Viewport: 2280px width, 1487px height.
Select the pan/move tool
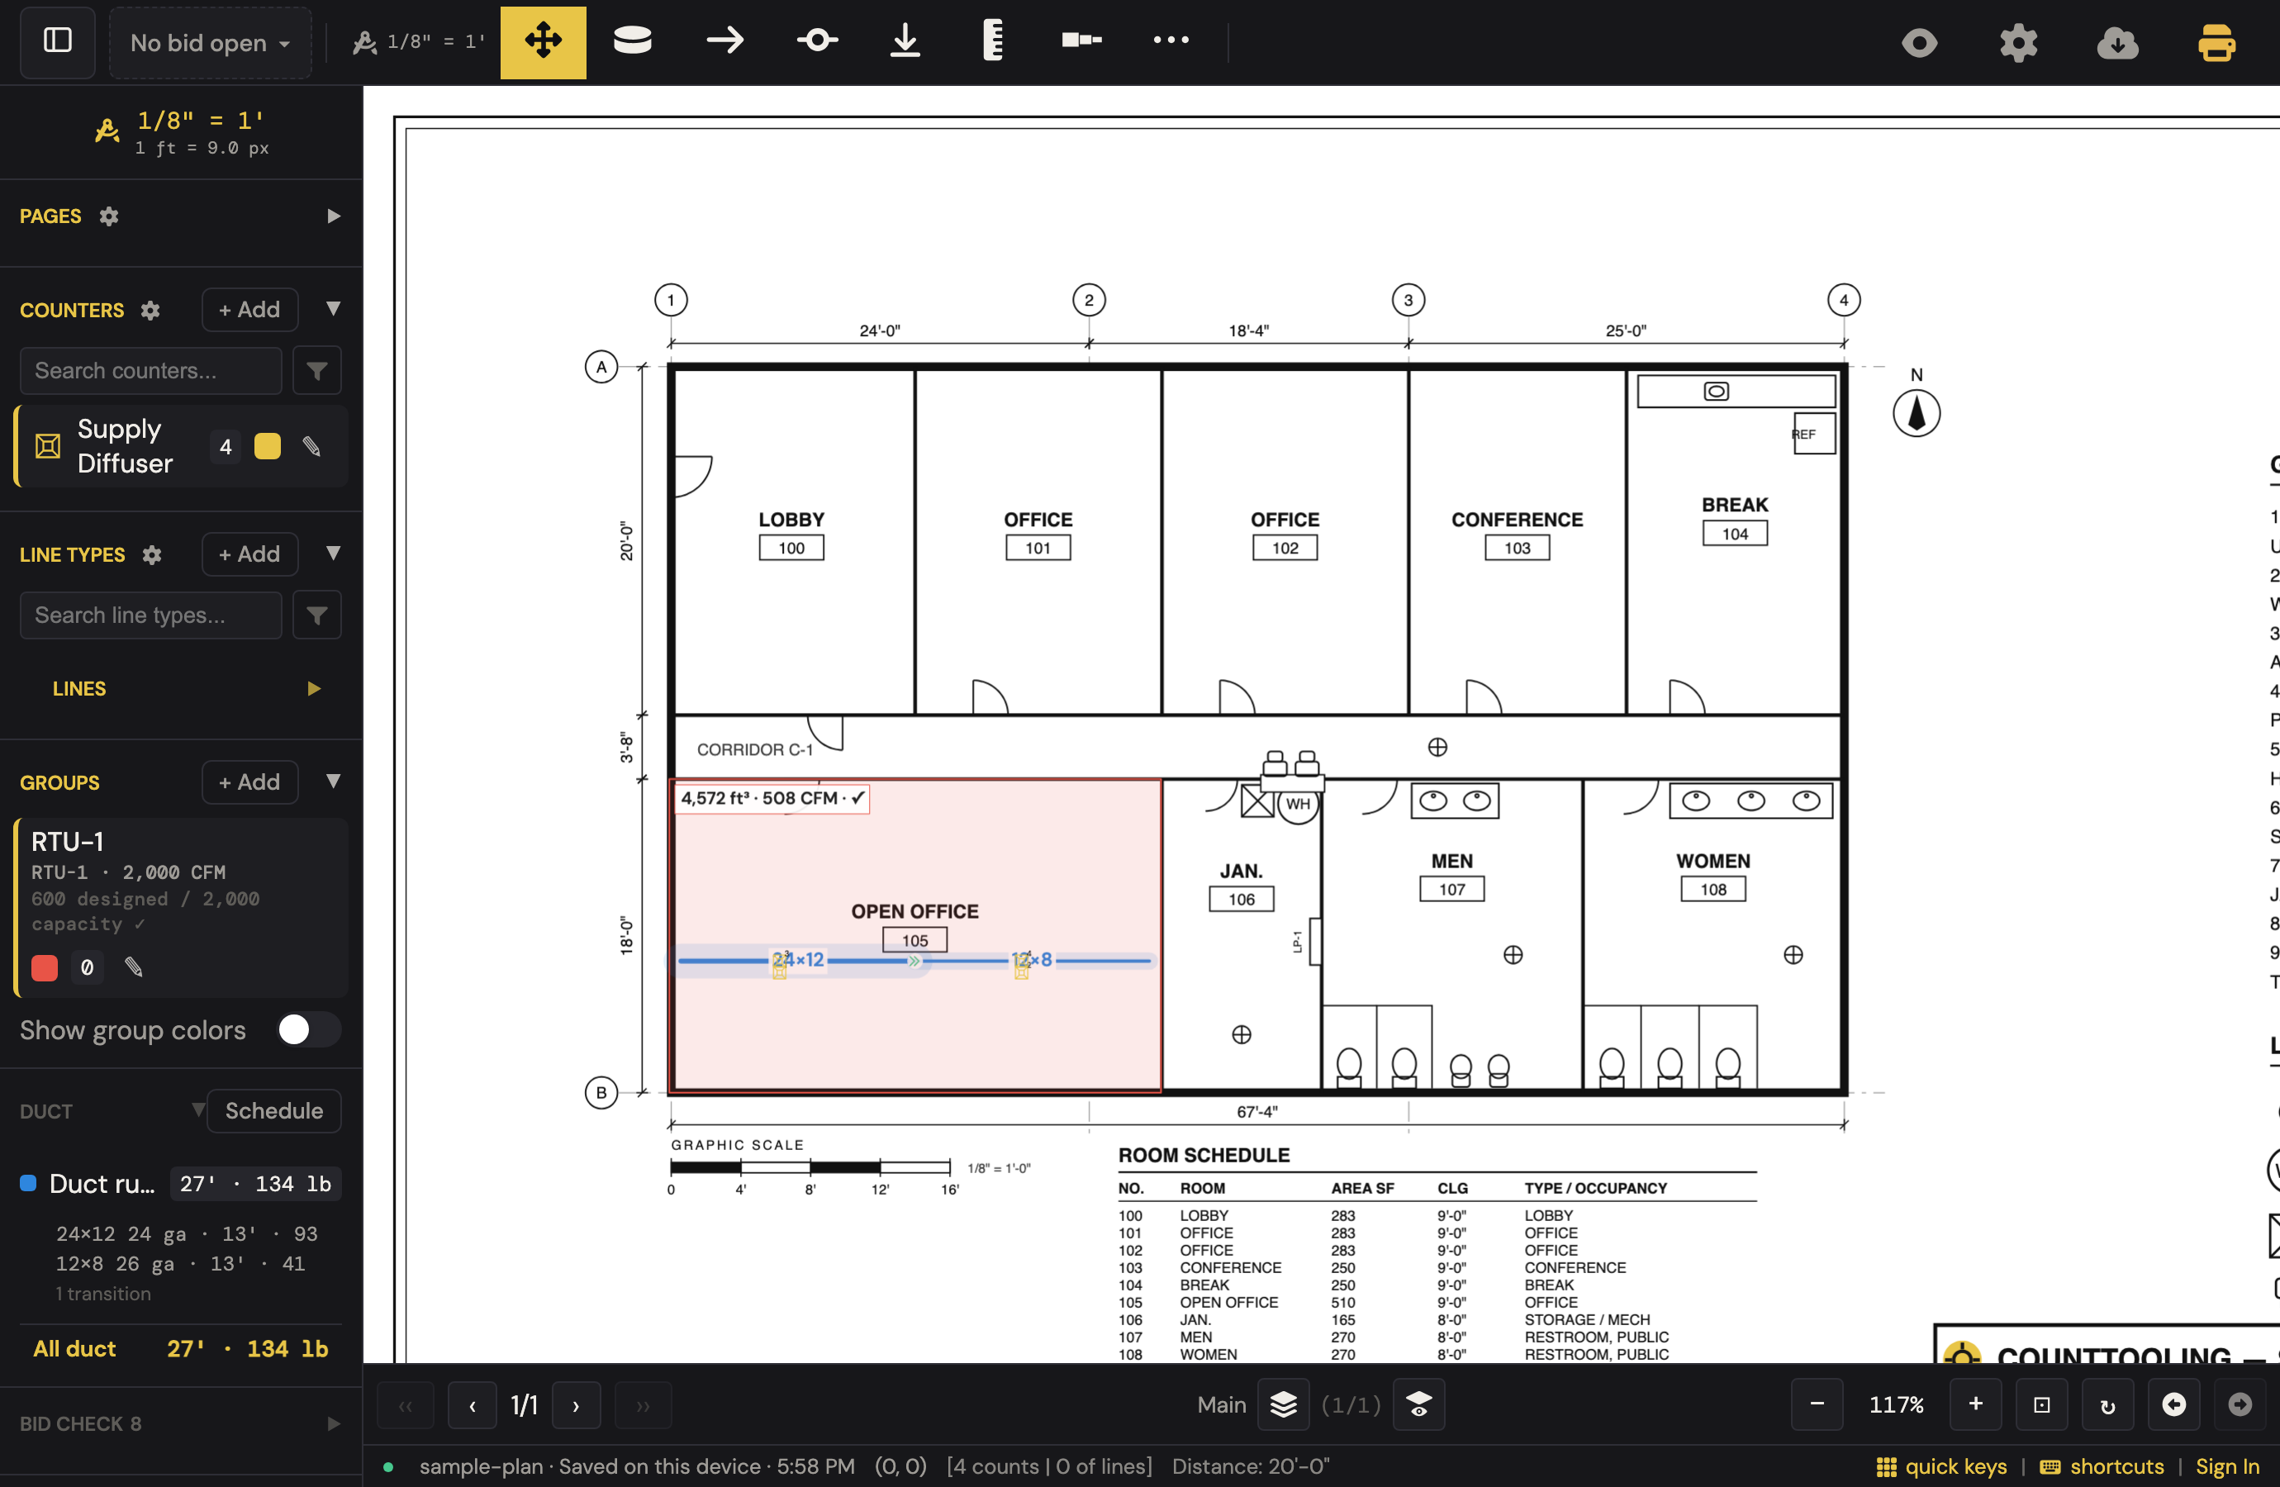tap(544, 41)
